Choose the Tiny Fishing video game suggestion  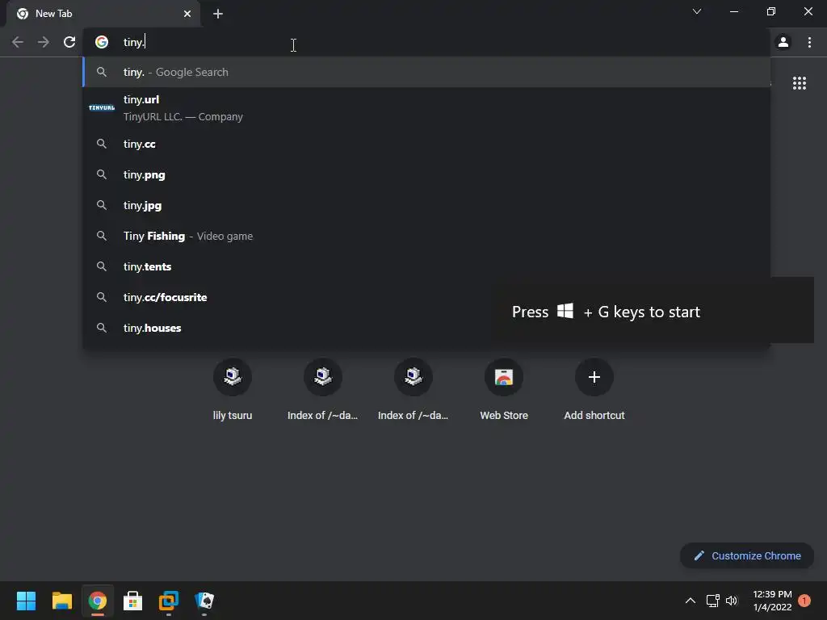point(426,236)
